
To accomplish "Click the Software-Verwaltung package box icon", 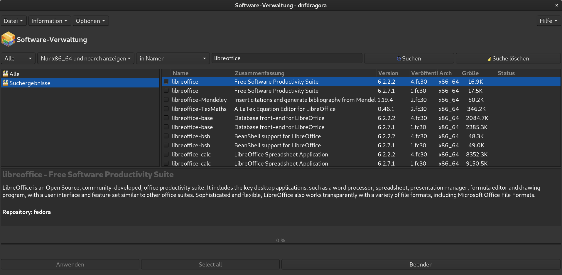I will [8, 39].
